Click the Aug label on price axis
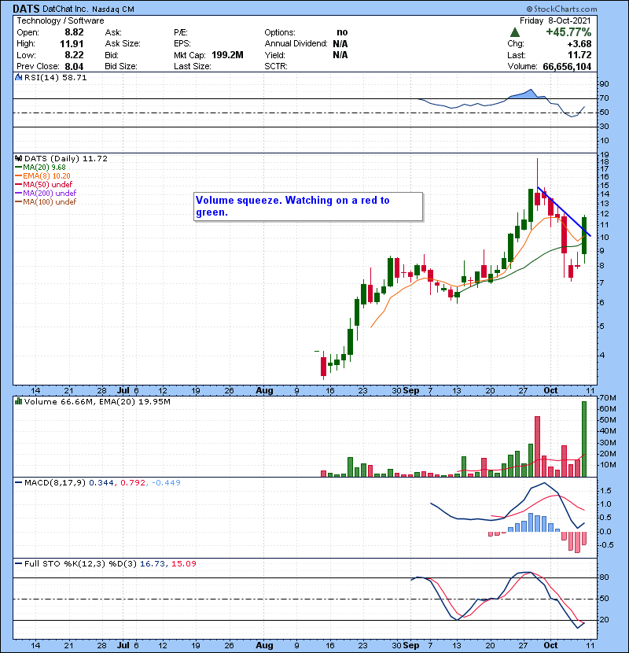Image resolution: width=629 pixels, height=653 pixels. coord(264,391)
